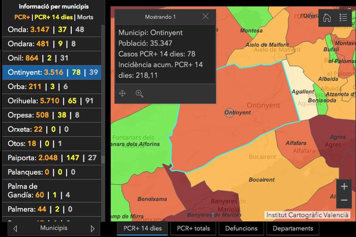
Task: Open the map legend list icon
Action: coord(344,18)
